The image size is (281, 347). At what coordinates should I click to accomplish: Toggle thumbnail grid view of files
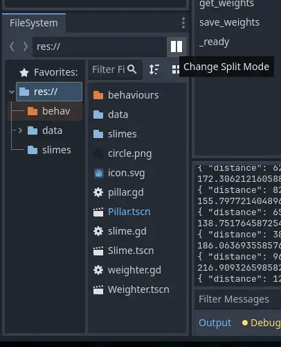pyautogui.click(x=175, y=69)
